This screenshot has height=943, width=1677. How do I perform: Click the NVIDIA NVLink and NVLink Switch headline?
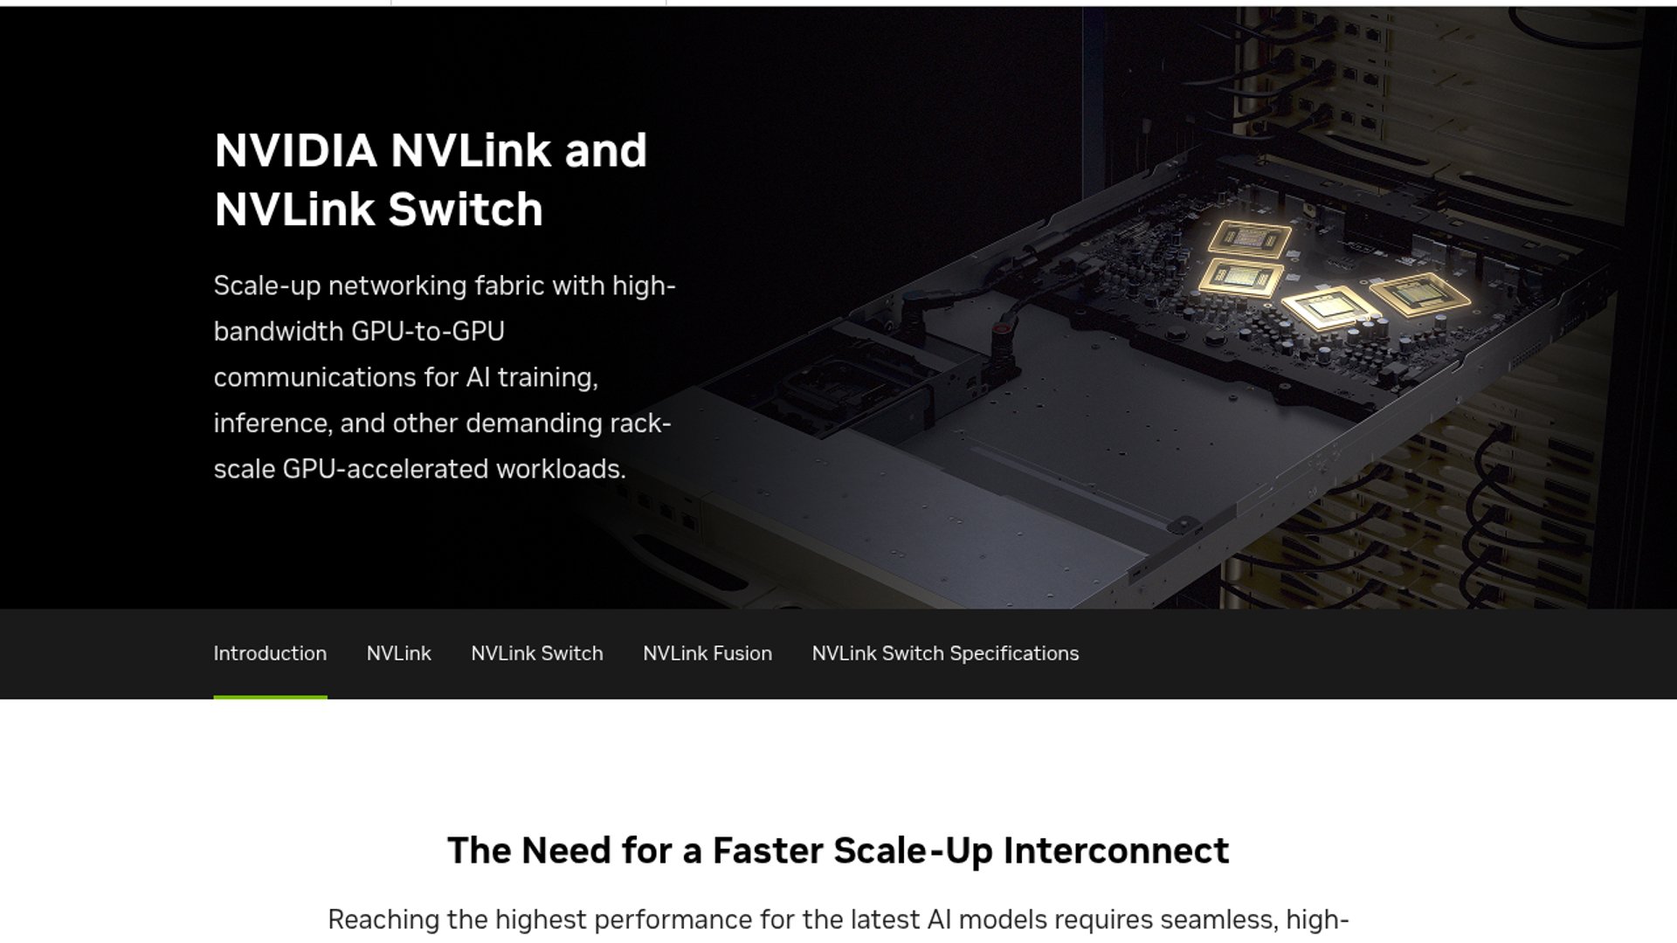click(431, 179)
